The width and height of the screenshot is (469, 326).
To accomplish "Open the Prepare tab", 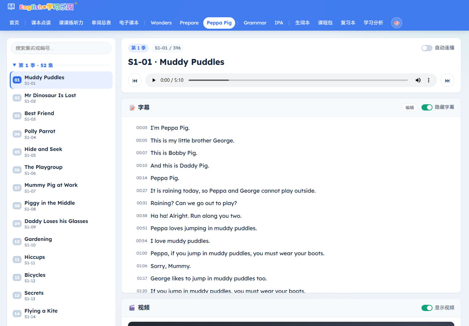I will [x=189, y=23].
